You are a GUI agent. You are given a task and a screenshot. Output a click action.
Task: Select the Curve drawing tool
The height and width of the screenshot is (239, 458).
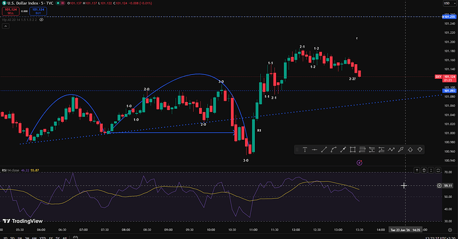click(334, 150)
